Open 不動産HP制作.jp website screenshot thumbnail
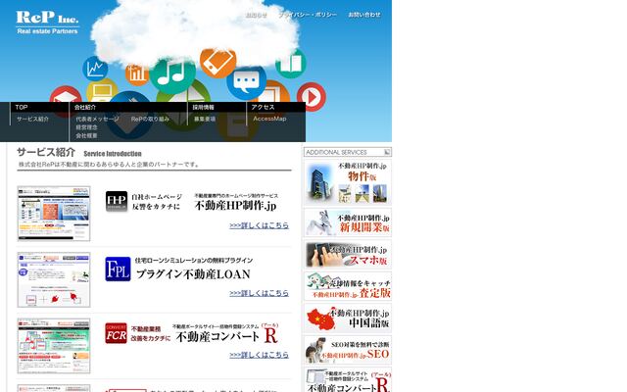The image size is (627, 392). point(54,214)
